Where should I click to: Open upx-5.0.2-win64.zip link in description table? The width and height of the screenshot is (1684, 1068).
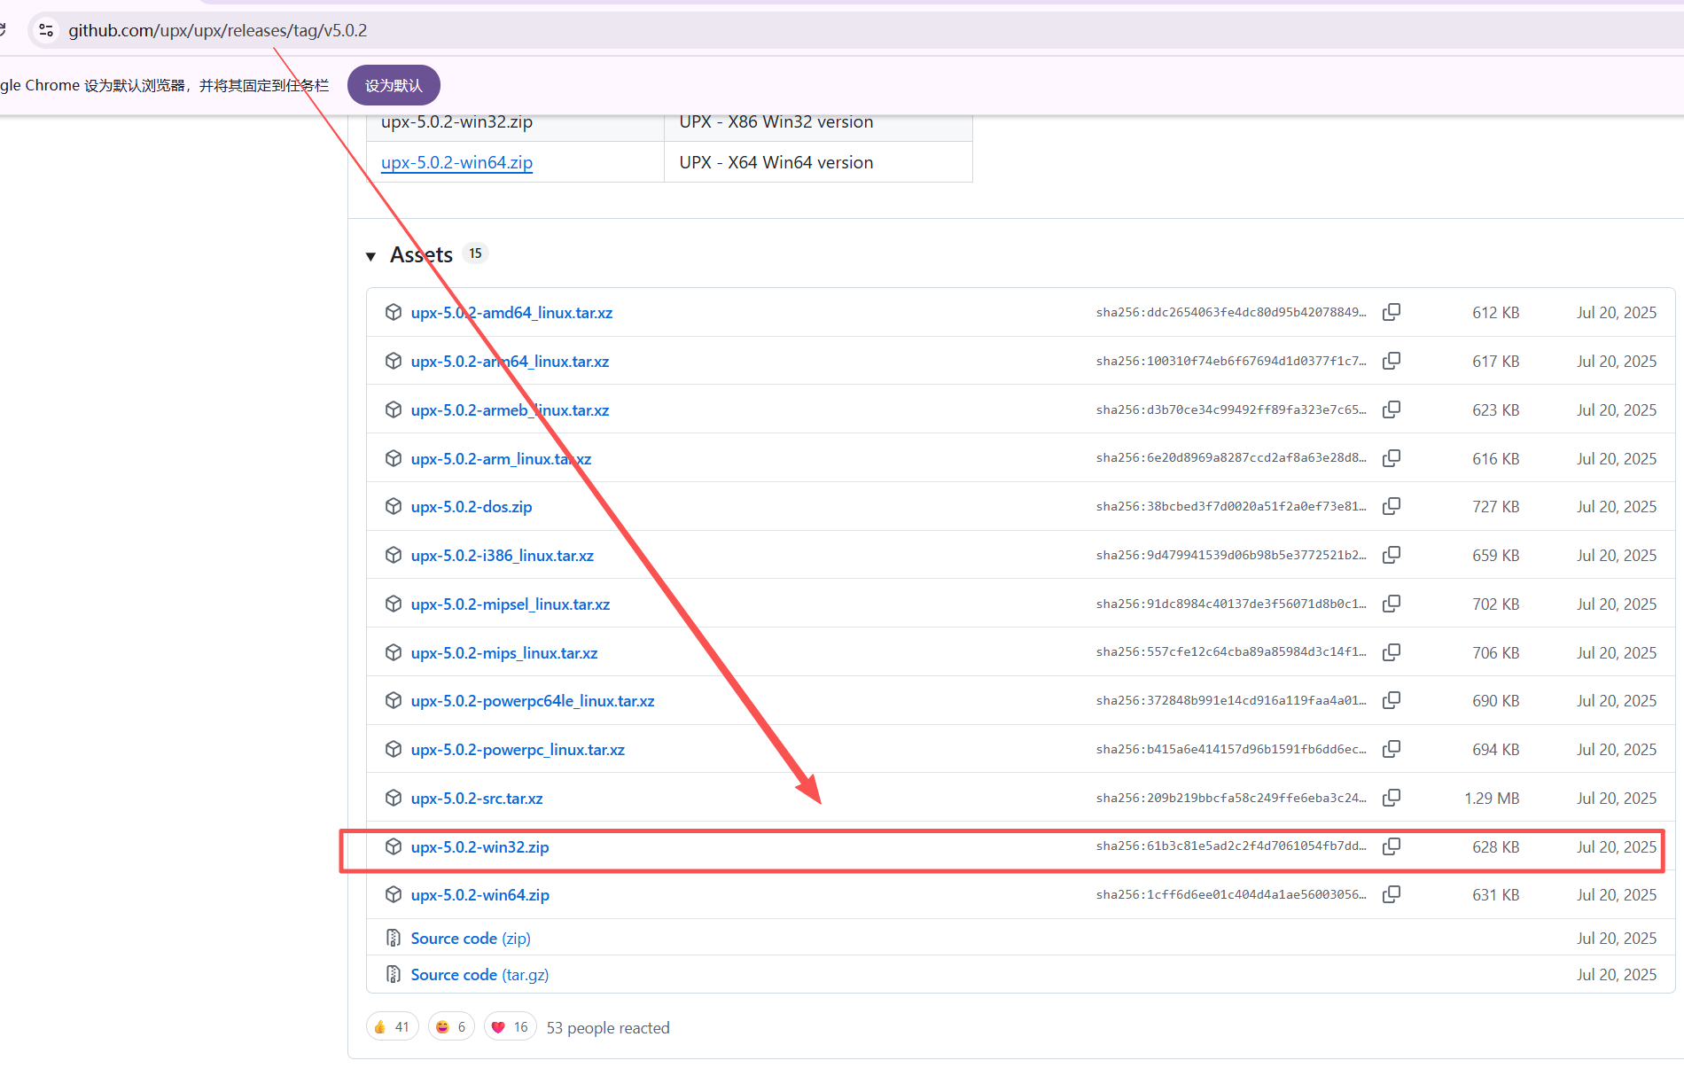point(456,162)
